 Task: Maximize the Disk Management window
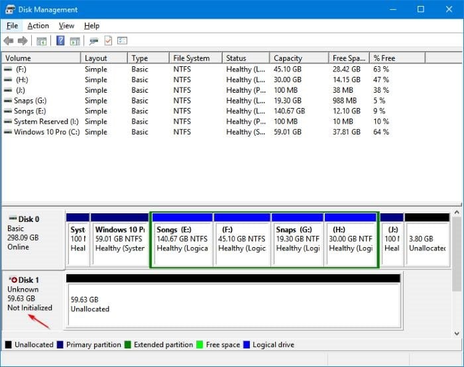pyautogui.click(x=420, y=9)
